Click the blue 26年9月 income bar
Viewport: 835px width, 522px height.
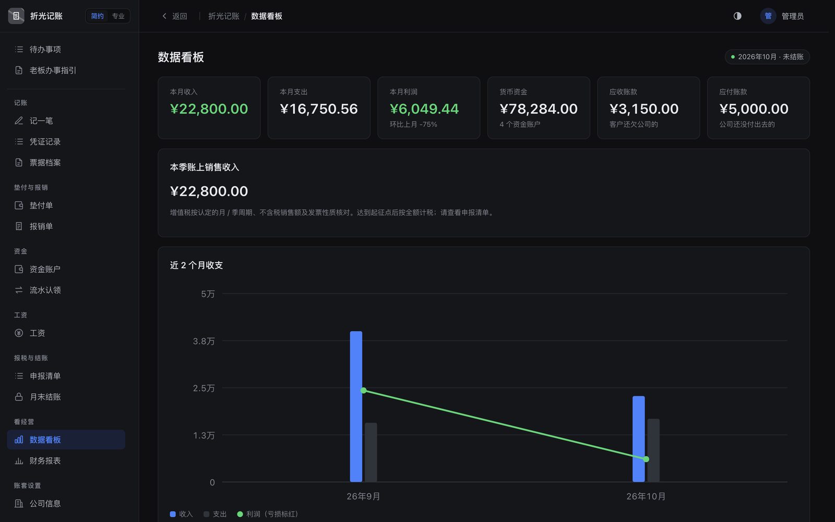click(x=356, y=407)
